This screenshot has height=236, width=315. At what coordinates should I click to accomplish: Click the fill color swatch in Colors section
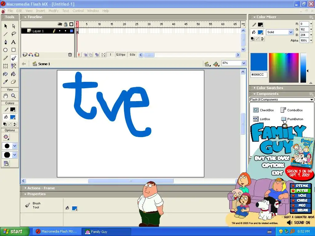[x=13, y=117]
